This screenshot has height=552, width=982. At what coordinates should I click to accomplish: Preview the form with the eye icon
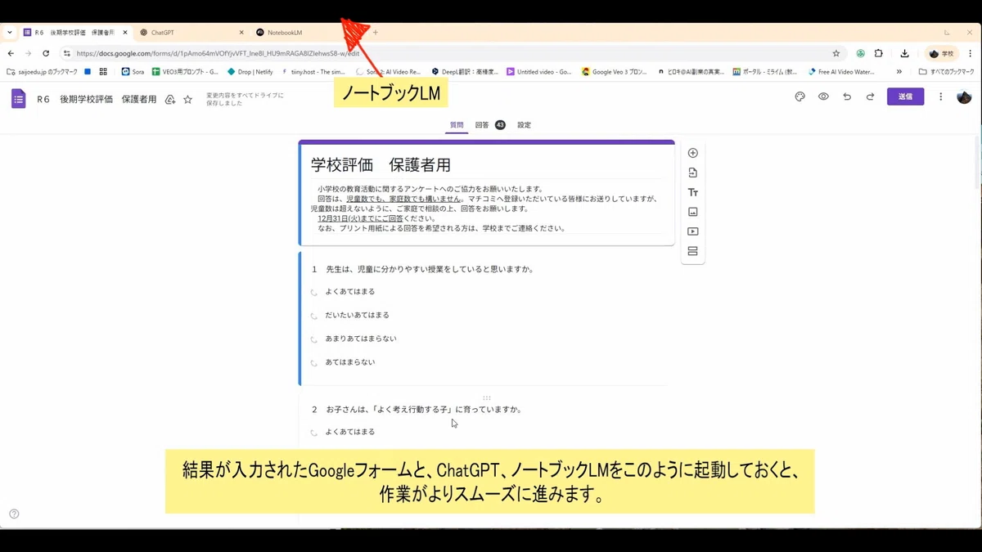[x=823, y=96]
